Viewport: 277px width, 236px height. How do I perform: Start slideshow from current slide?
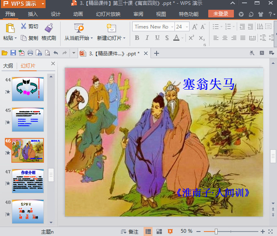point(79,28)
